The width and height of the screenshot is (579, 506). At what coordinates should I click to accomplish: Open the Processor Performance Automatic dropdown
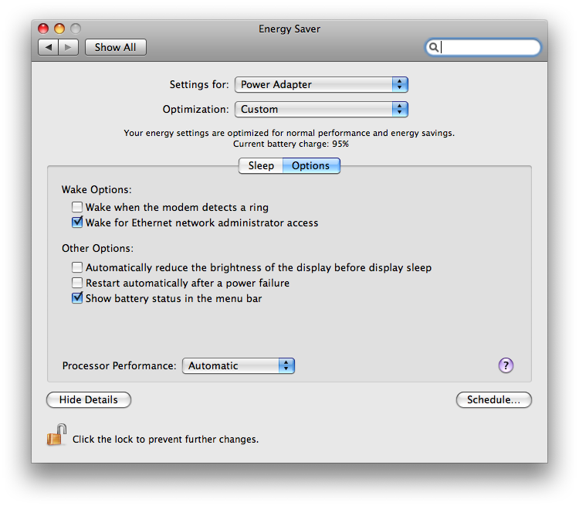point(239,365)
